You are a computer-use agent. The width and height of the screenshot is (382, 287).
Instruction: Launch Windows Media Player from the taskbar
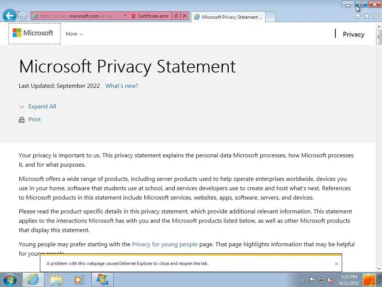coord(79,280)
